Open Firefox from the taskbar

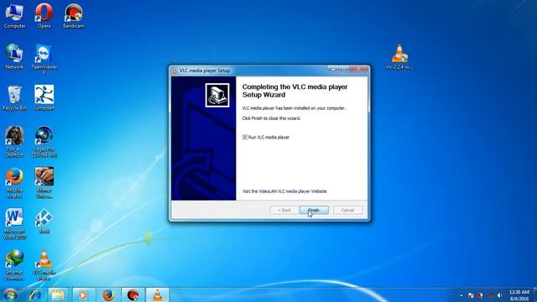tap(108, 294)
